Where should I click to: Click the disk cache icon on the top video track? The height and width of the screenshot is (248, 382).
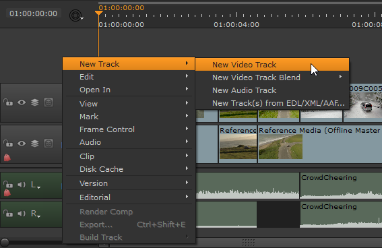49,102
